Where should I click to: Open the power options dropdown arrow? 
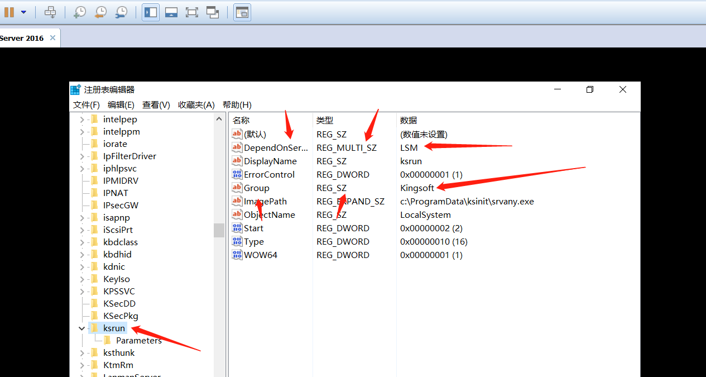(x=23, y=12)
